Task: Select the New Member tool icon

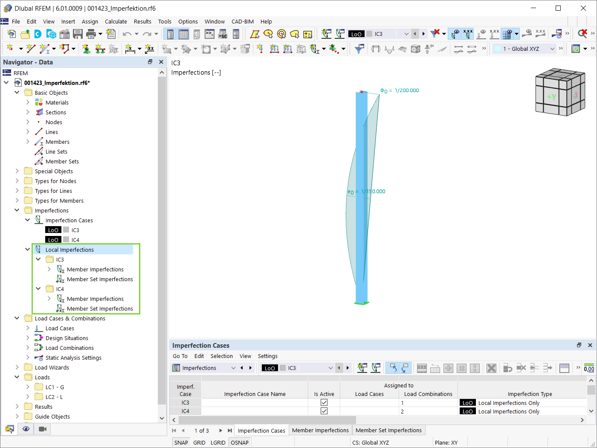Action: [x=44, y=49]
